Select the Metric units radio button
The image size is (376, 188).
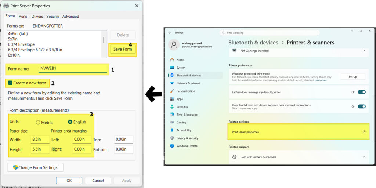[38, 122]
